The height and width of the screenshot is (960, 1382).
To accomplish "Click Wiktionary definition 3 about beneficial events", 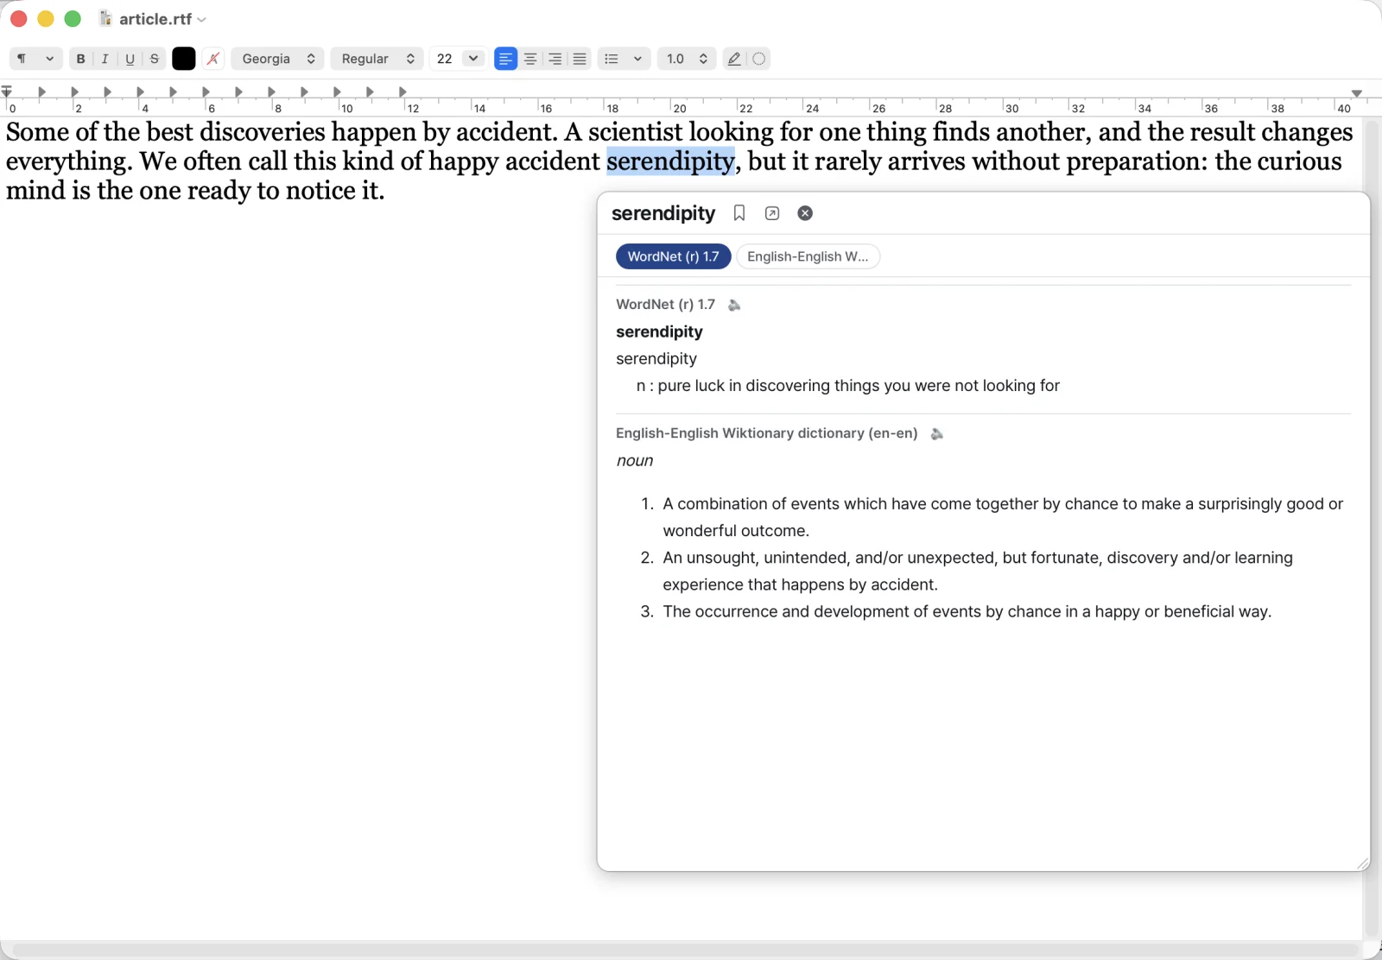I will pos(967,611).
